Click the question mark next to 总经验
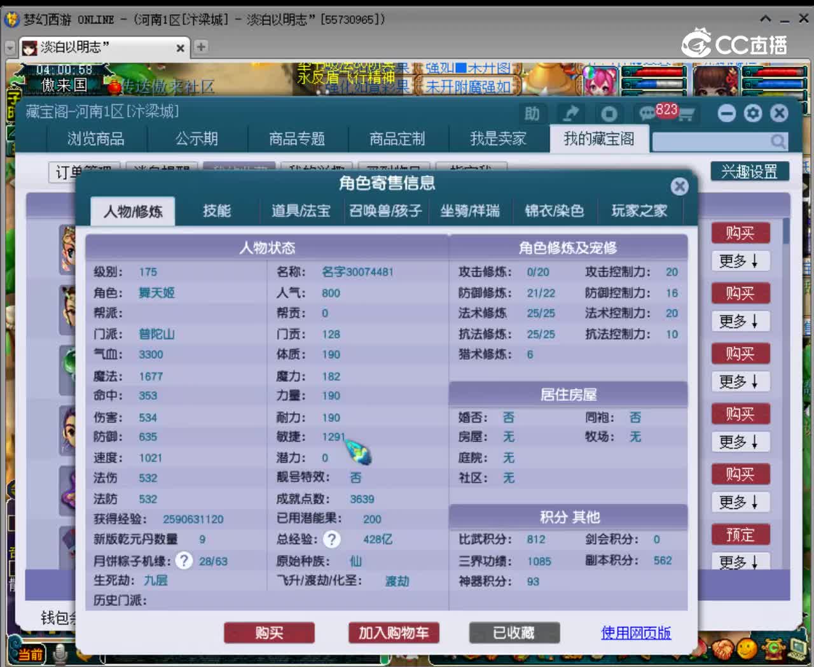 (x=331, y=540)
